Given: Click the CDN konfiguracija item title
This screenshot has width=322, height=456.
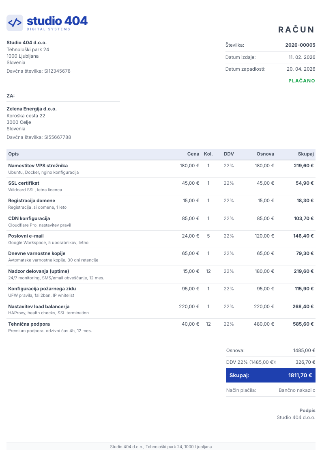Looking at the screenshot, I should click(29, 218).
